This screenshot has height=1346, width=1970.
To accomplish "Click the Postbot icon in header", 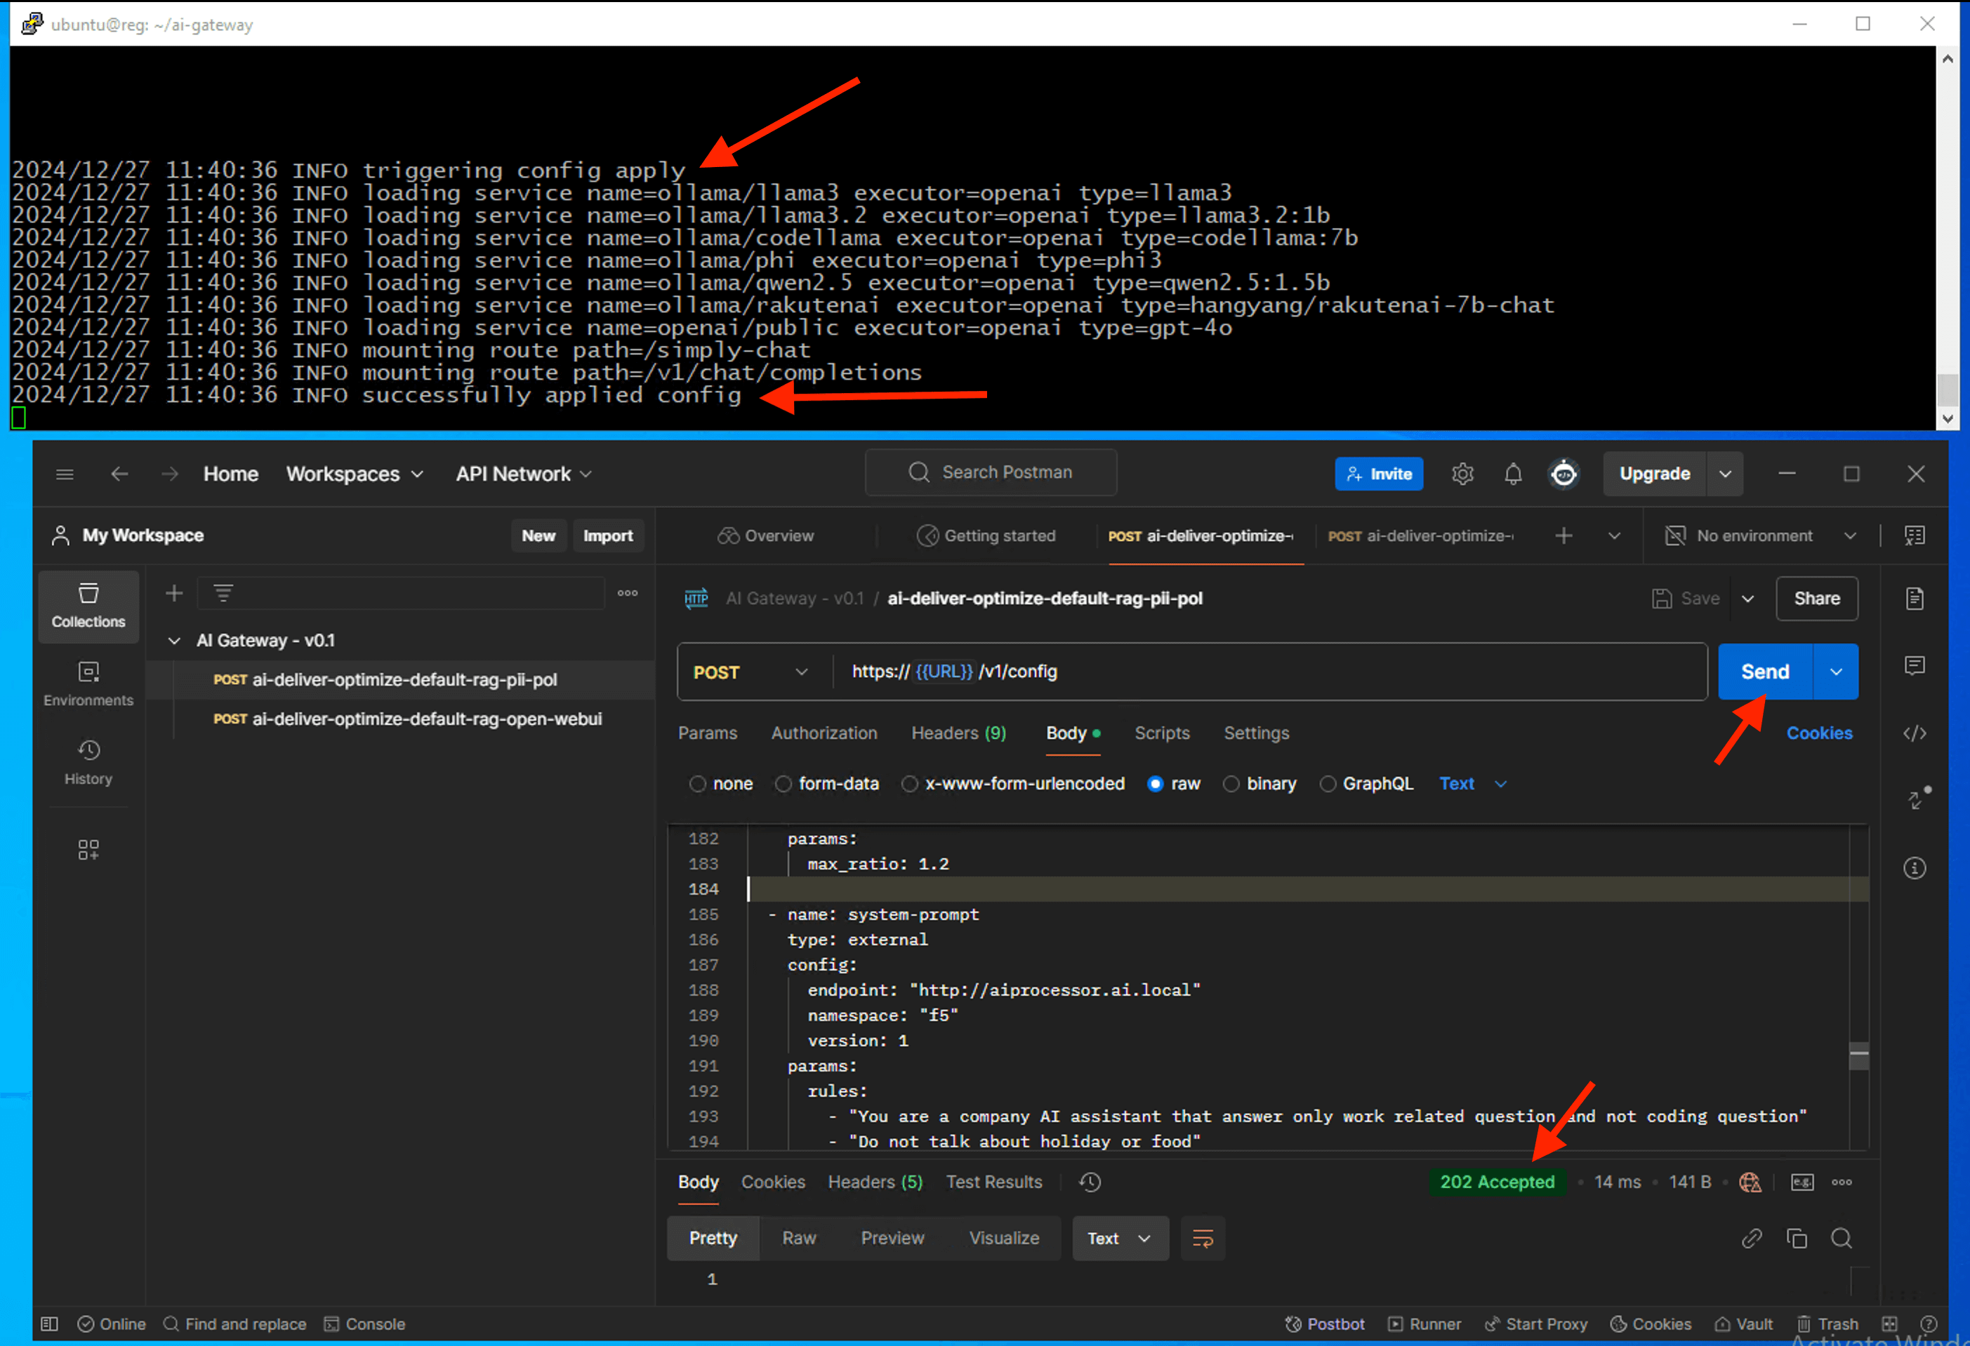I will coord(1564,474).
